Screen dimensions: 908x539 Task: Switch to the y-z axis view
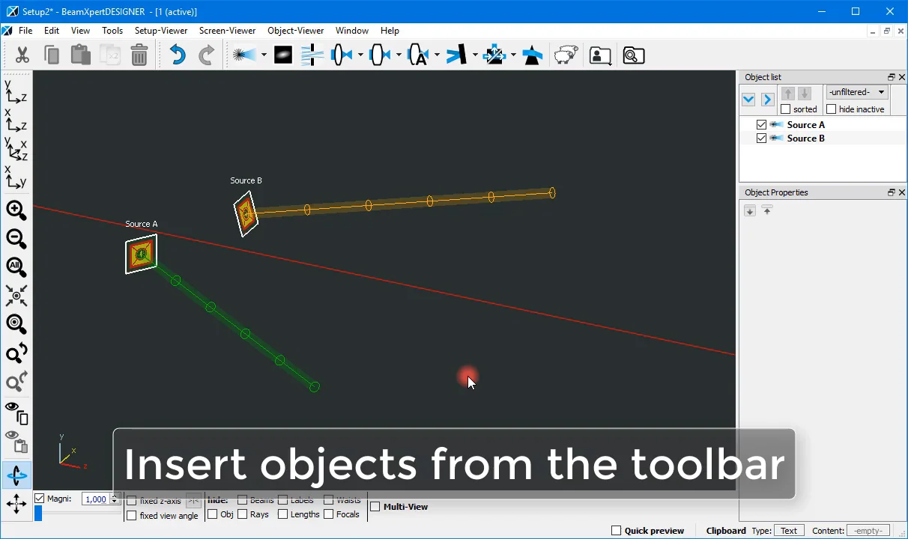pyautogui.click(x=16, y=92)
